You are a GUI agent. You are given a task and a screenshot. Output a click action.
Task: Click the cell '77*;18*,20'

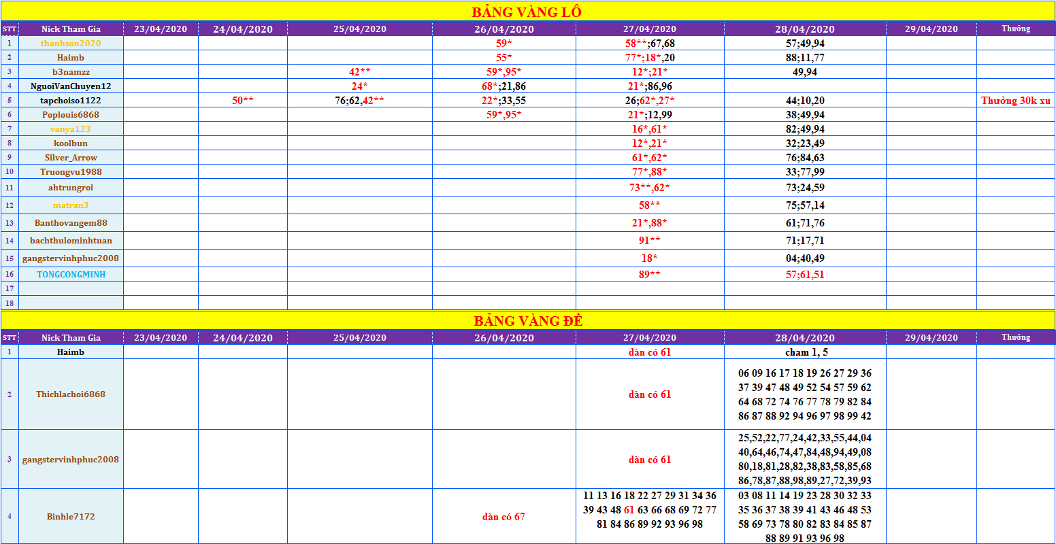(650, 57)
